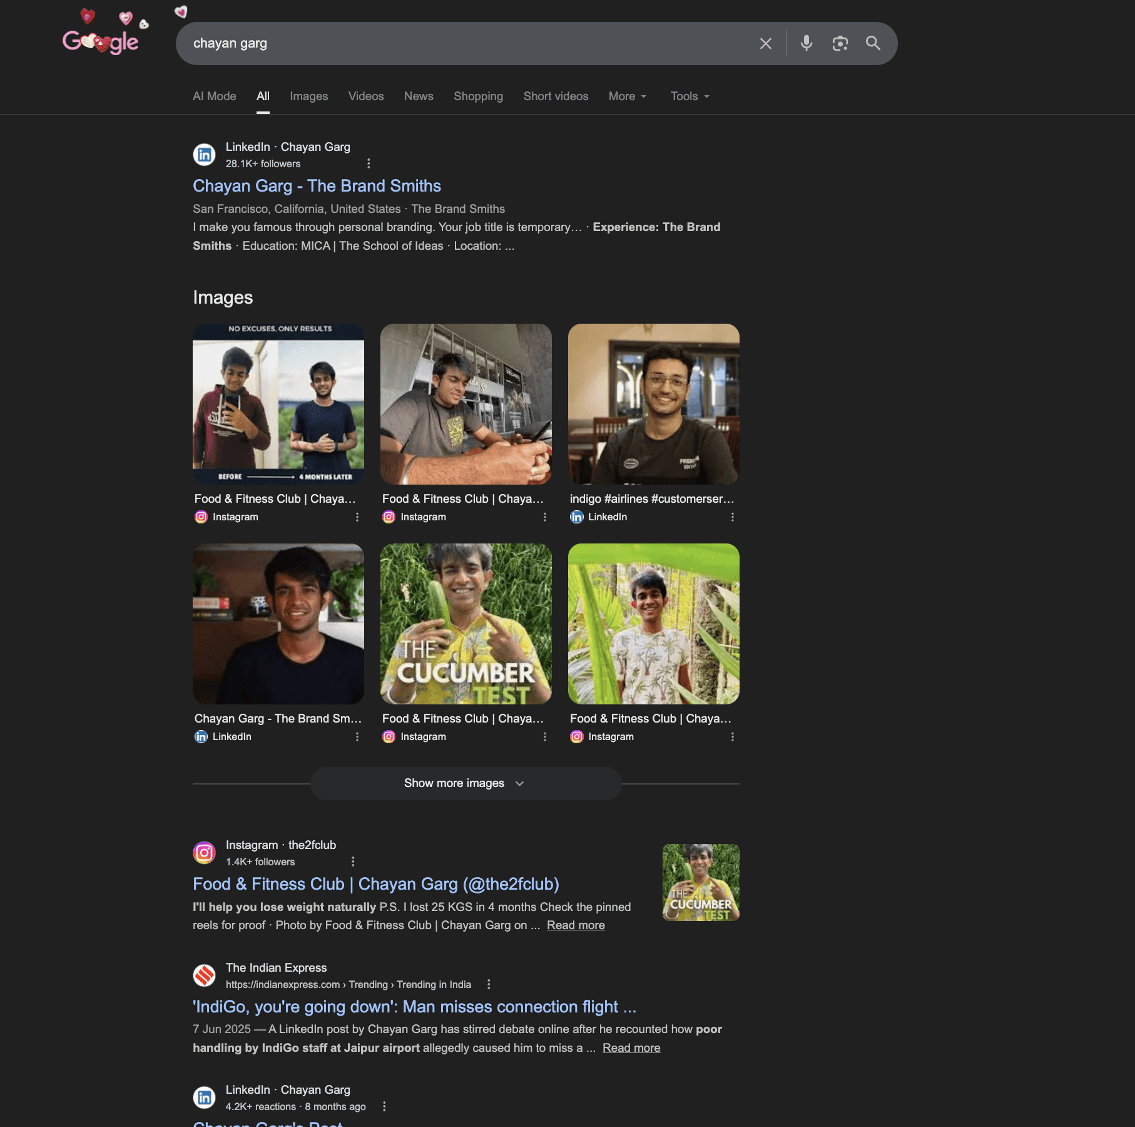The width and height of the screenshot is (1135, 1127).
Task: Open options menu beside 1.4K+ followers
Action: pyautogui.click(x=353, y=862)
